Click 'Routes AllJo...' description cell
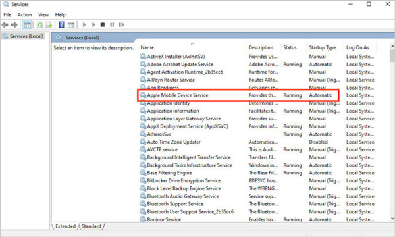 [x=263, y=80]
